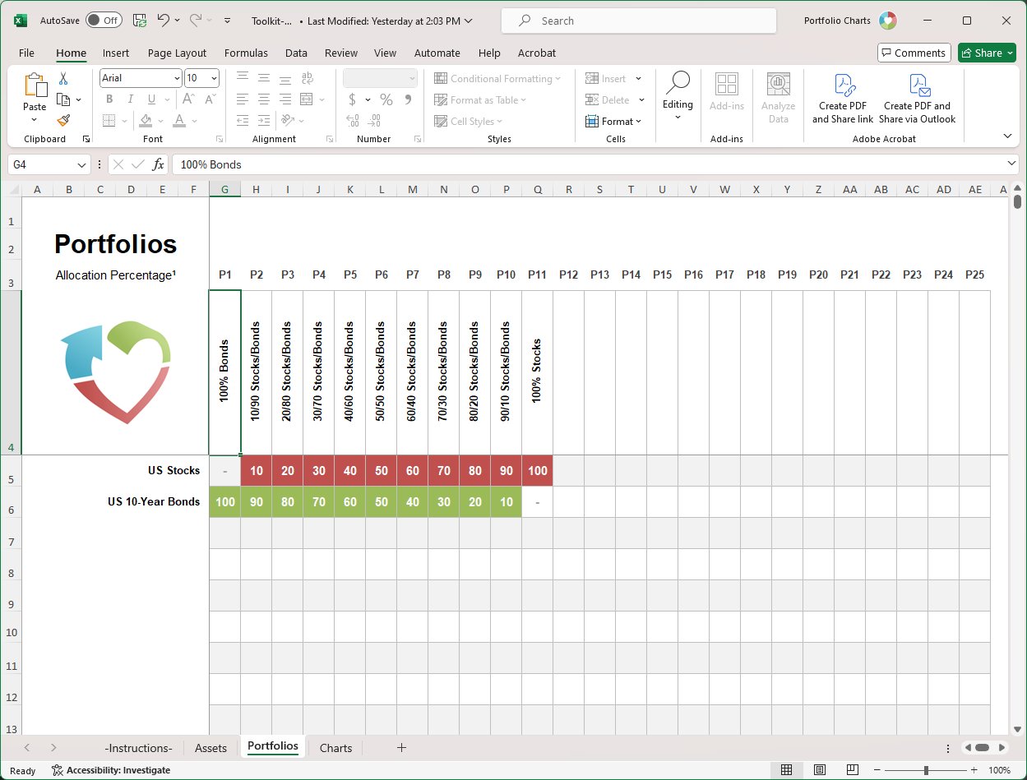Click the Cut scissors icon
This screenshot has width=1027, height=780.
coord(63,79)
